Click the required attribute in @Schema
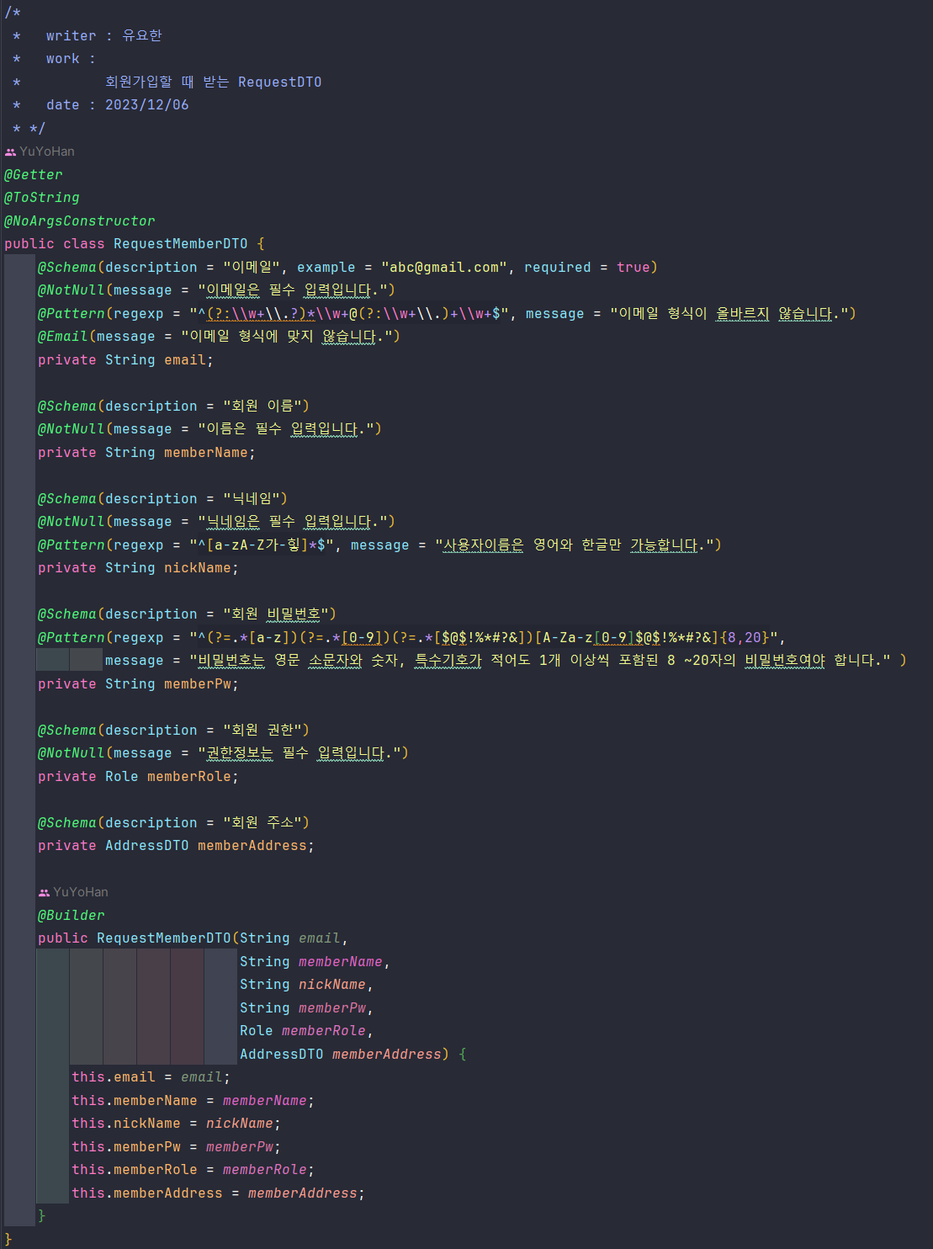Image resolution: width=933 pixels, height=1249 pixels. pos(558,267)
